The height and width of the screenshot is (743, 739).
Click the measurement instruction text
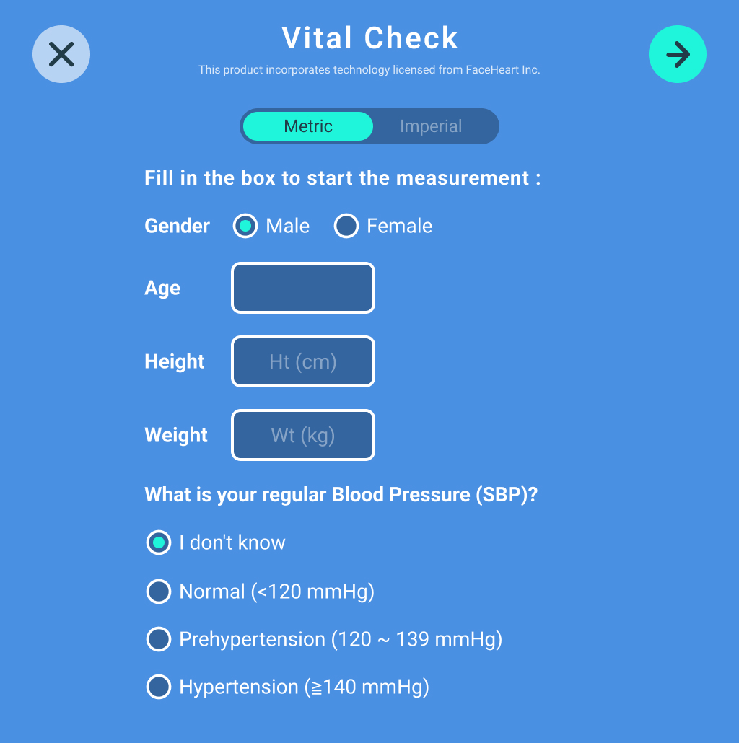(344, 177)
